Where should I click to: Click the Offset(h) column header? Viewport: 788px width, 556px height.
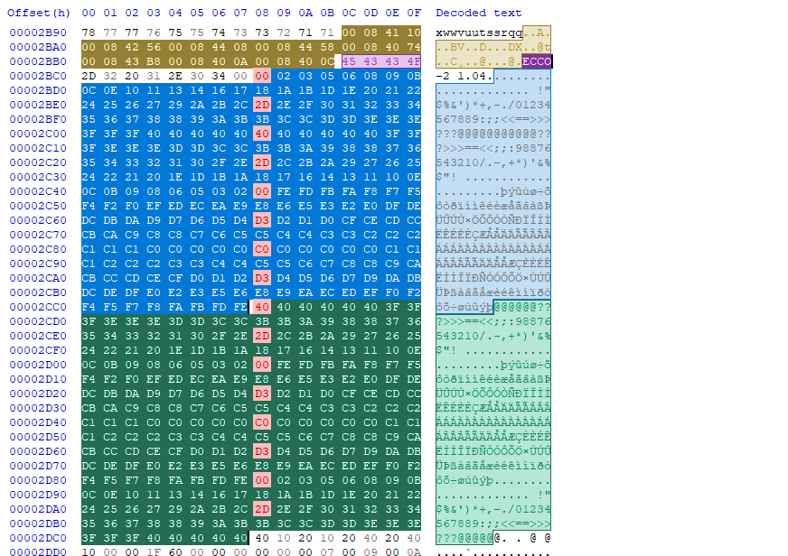[38, 13]
